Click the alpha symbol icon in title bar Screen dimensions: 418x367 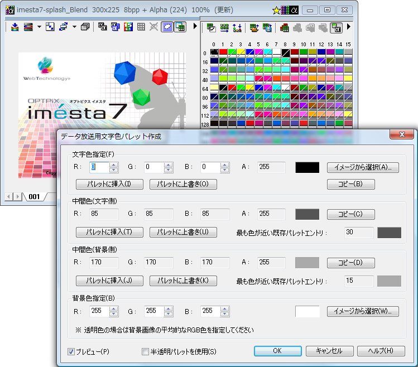click(x=294, y=11)
